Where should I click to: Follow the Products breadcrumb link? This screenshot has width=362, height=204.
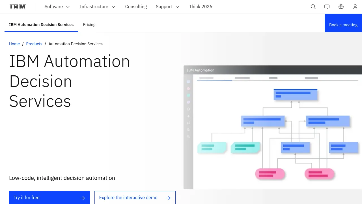pyautogui.click(x=34, y=44)
